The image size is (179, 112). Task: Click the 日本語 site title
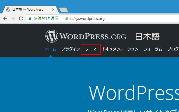pyautogui.click(x=147, y=37)
